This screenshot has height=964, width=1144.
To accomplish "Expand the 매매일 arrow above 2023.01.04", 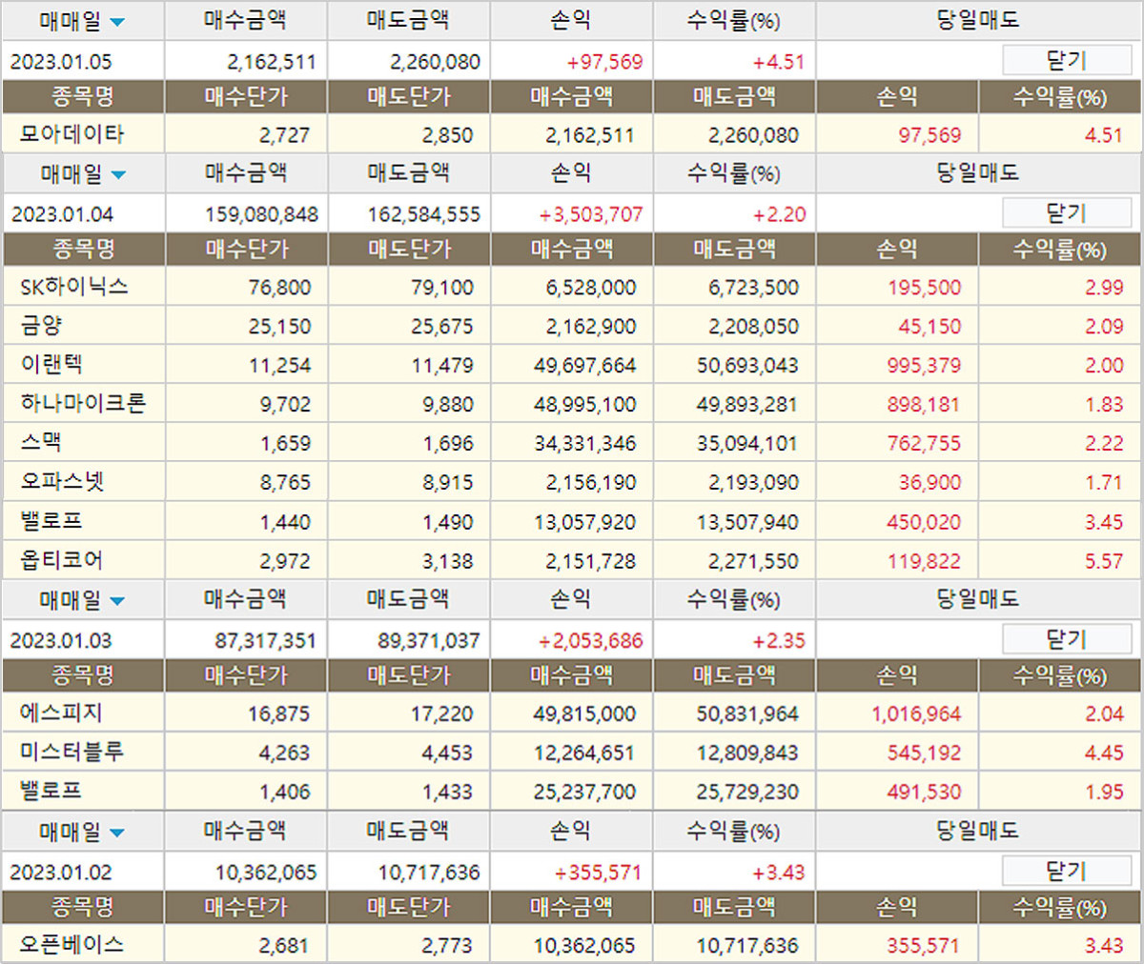I will pyautogui.click(x=118, y=175).
